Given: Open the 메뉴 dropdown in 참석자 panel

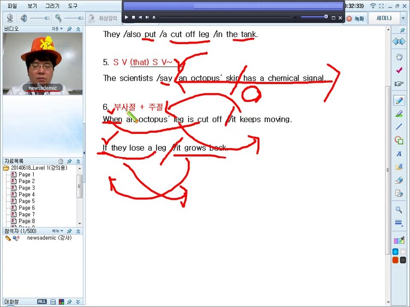Looking at the screenshot, I should 58,231.
